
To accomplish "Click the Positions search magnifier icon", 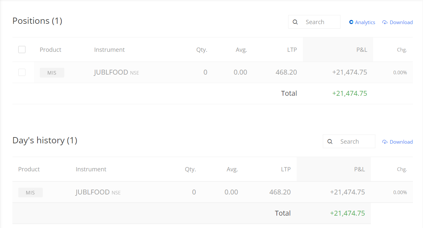I will point(295,22).
